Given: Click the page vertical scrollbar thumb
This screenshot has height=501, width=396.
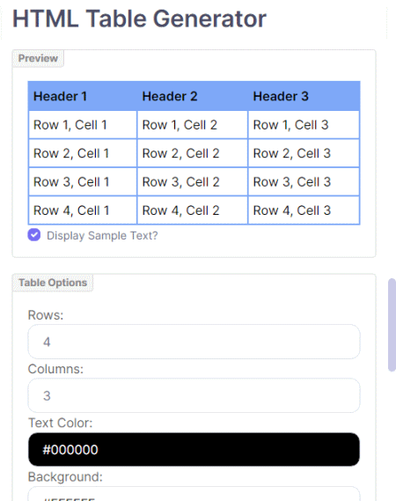Looking at the screenshot, I should [x=392, y=325].
